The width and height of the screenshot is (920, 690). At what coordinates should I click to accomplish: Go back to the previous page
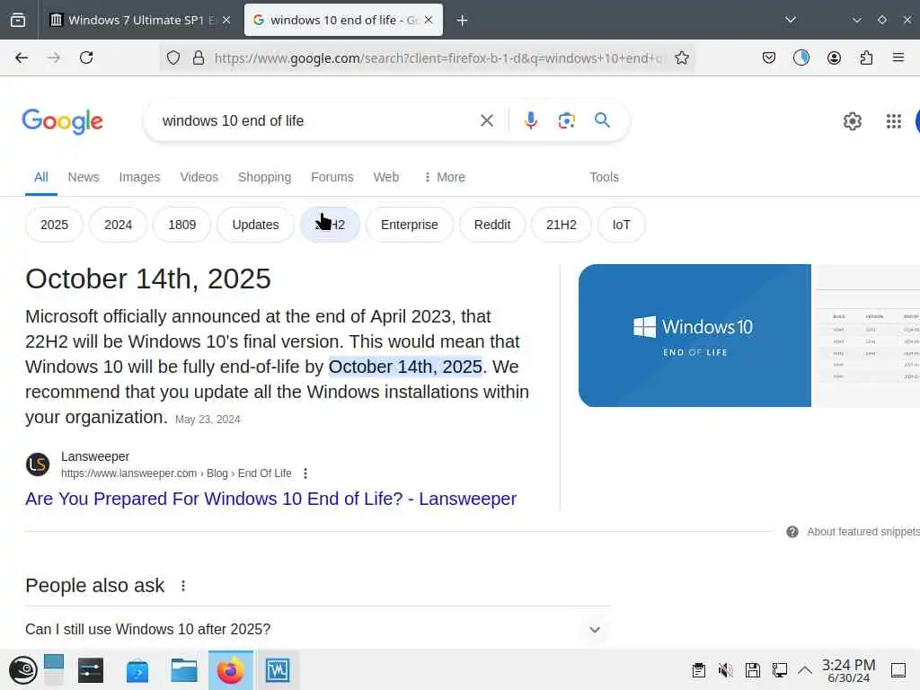click(22, 57)
